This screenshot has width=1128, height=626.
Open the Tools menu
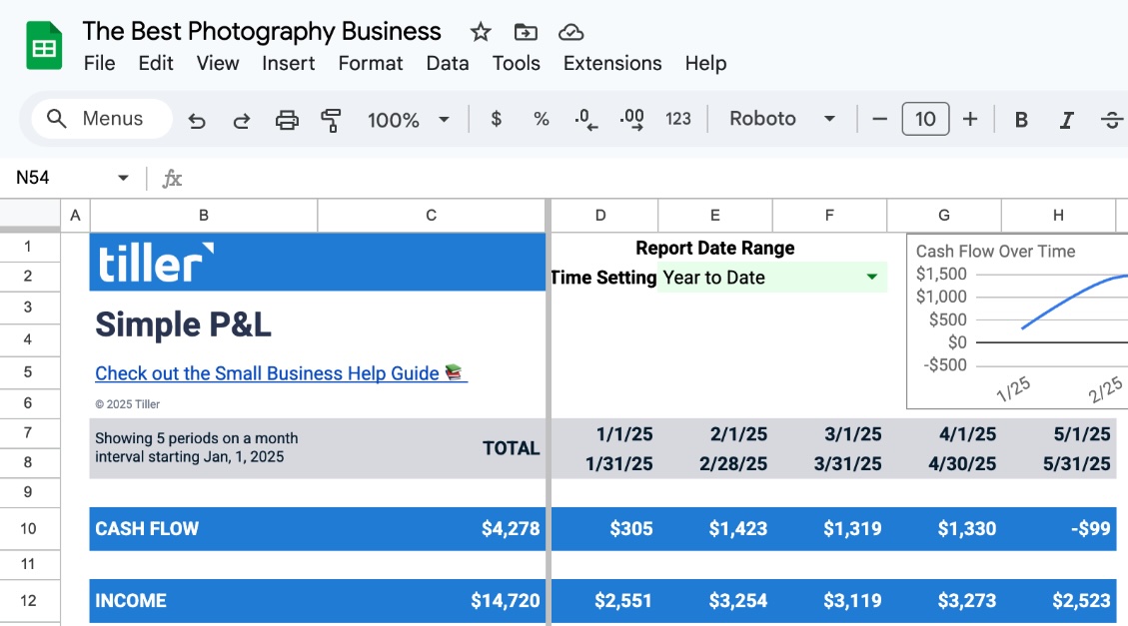516,63
